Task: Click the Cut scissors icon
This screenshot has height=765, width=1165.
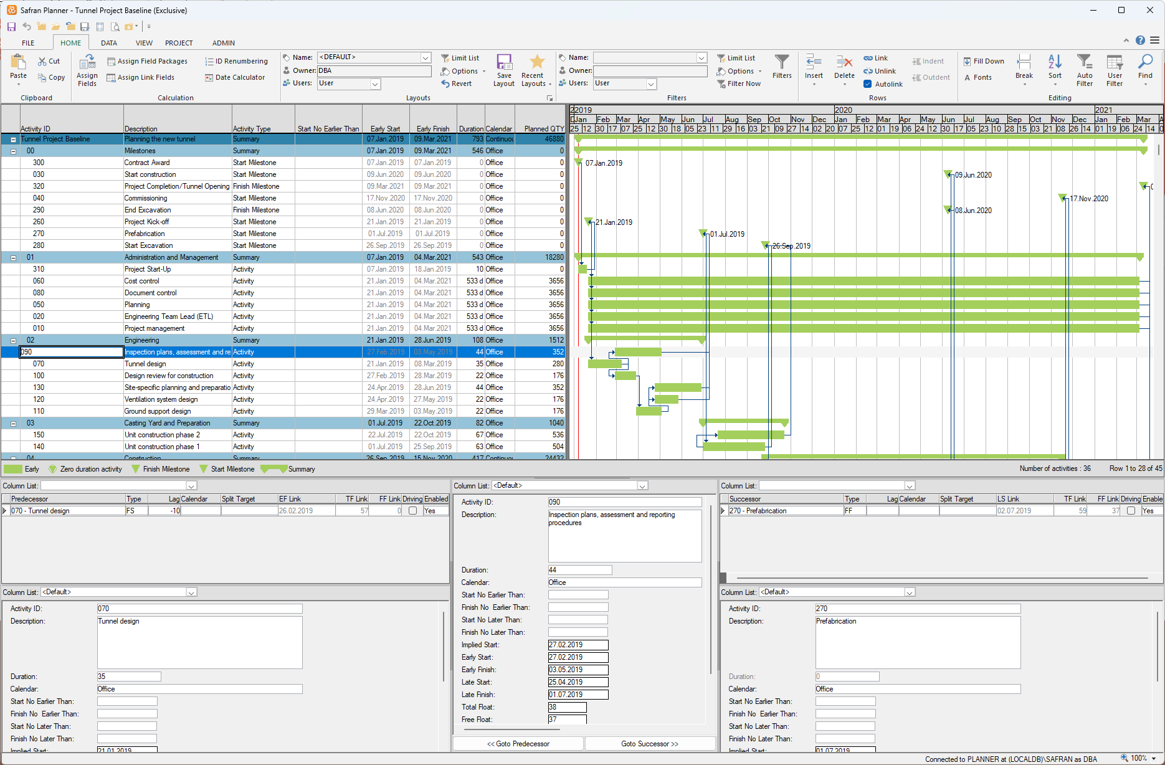Action: [42, 61]
